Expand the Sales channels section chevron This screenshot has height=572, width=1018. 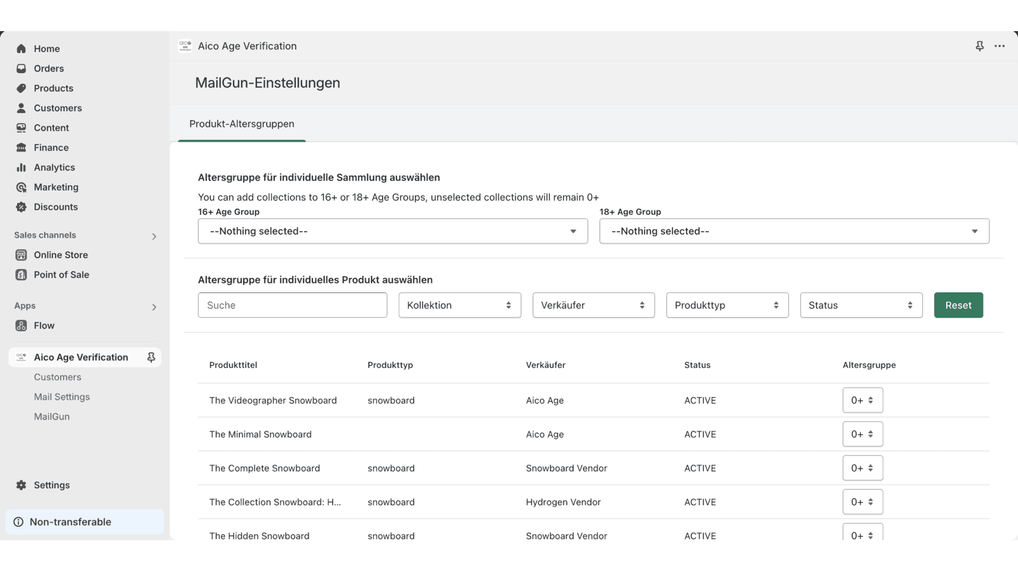(x=154, y=236)
